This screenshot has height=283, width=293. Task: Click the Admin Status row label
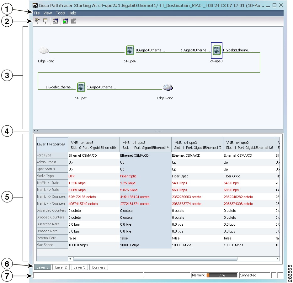pos(52,162)
